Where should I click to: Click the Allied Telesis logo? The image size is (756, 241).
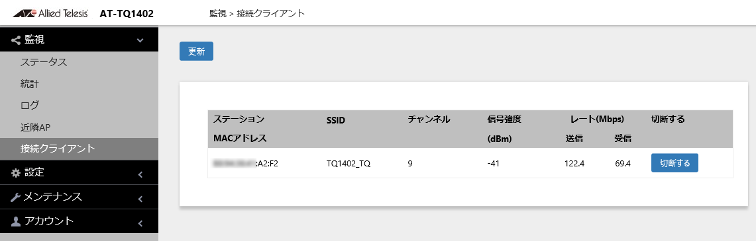(50, 13)
